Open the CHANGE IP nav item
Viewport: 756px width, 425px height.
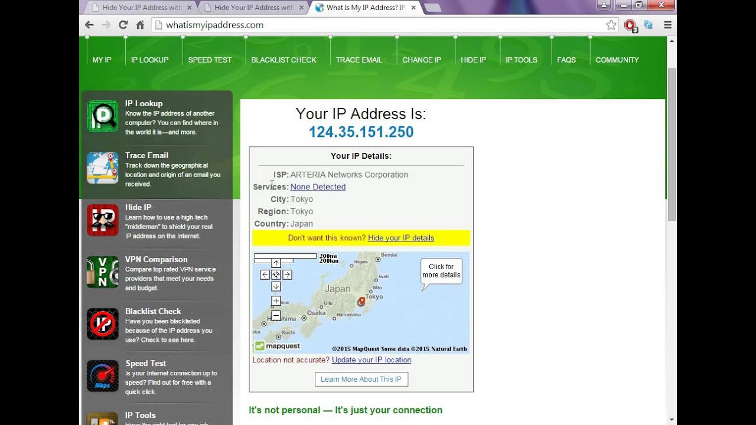tap(422, 60)
